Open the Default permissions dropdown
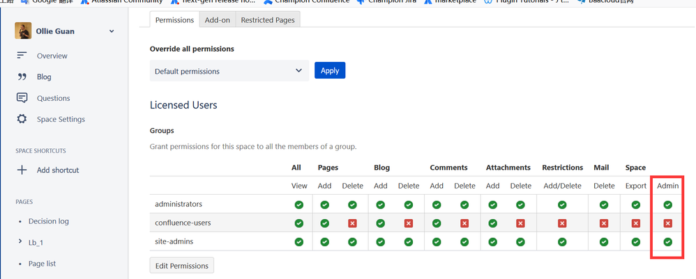 (229, 71)
